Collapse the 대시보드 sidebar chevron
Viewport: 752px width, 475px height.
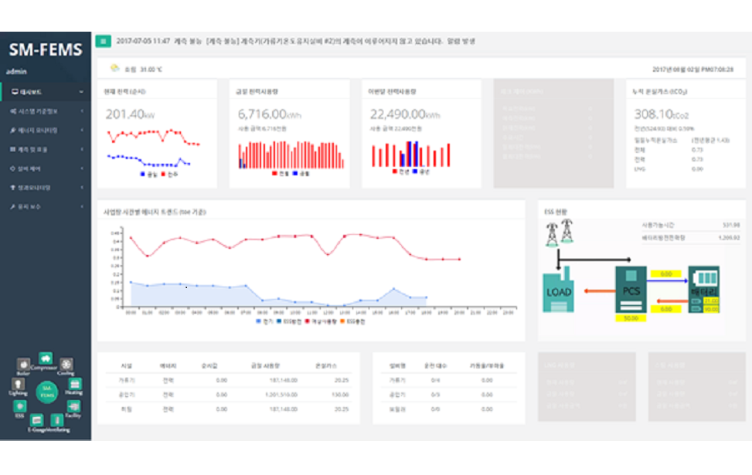point(81,93)
